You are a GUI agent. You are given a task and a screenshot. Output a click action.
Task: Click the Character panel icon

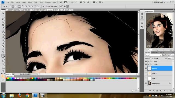pyautogui.click(x=142, y=23)
